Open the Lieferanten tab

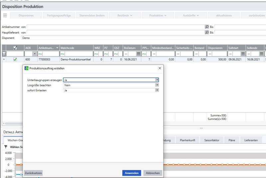(x=251, y=140)
